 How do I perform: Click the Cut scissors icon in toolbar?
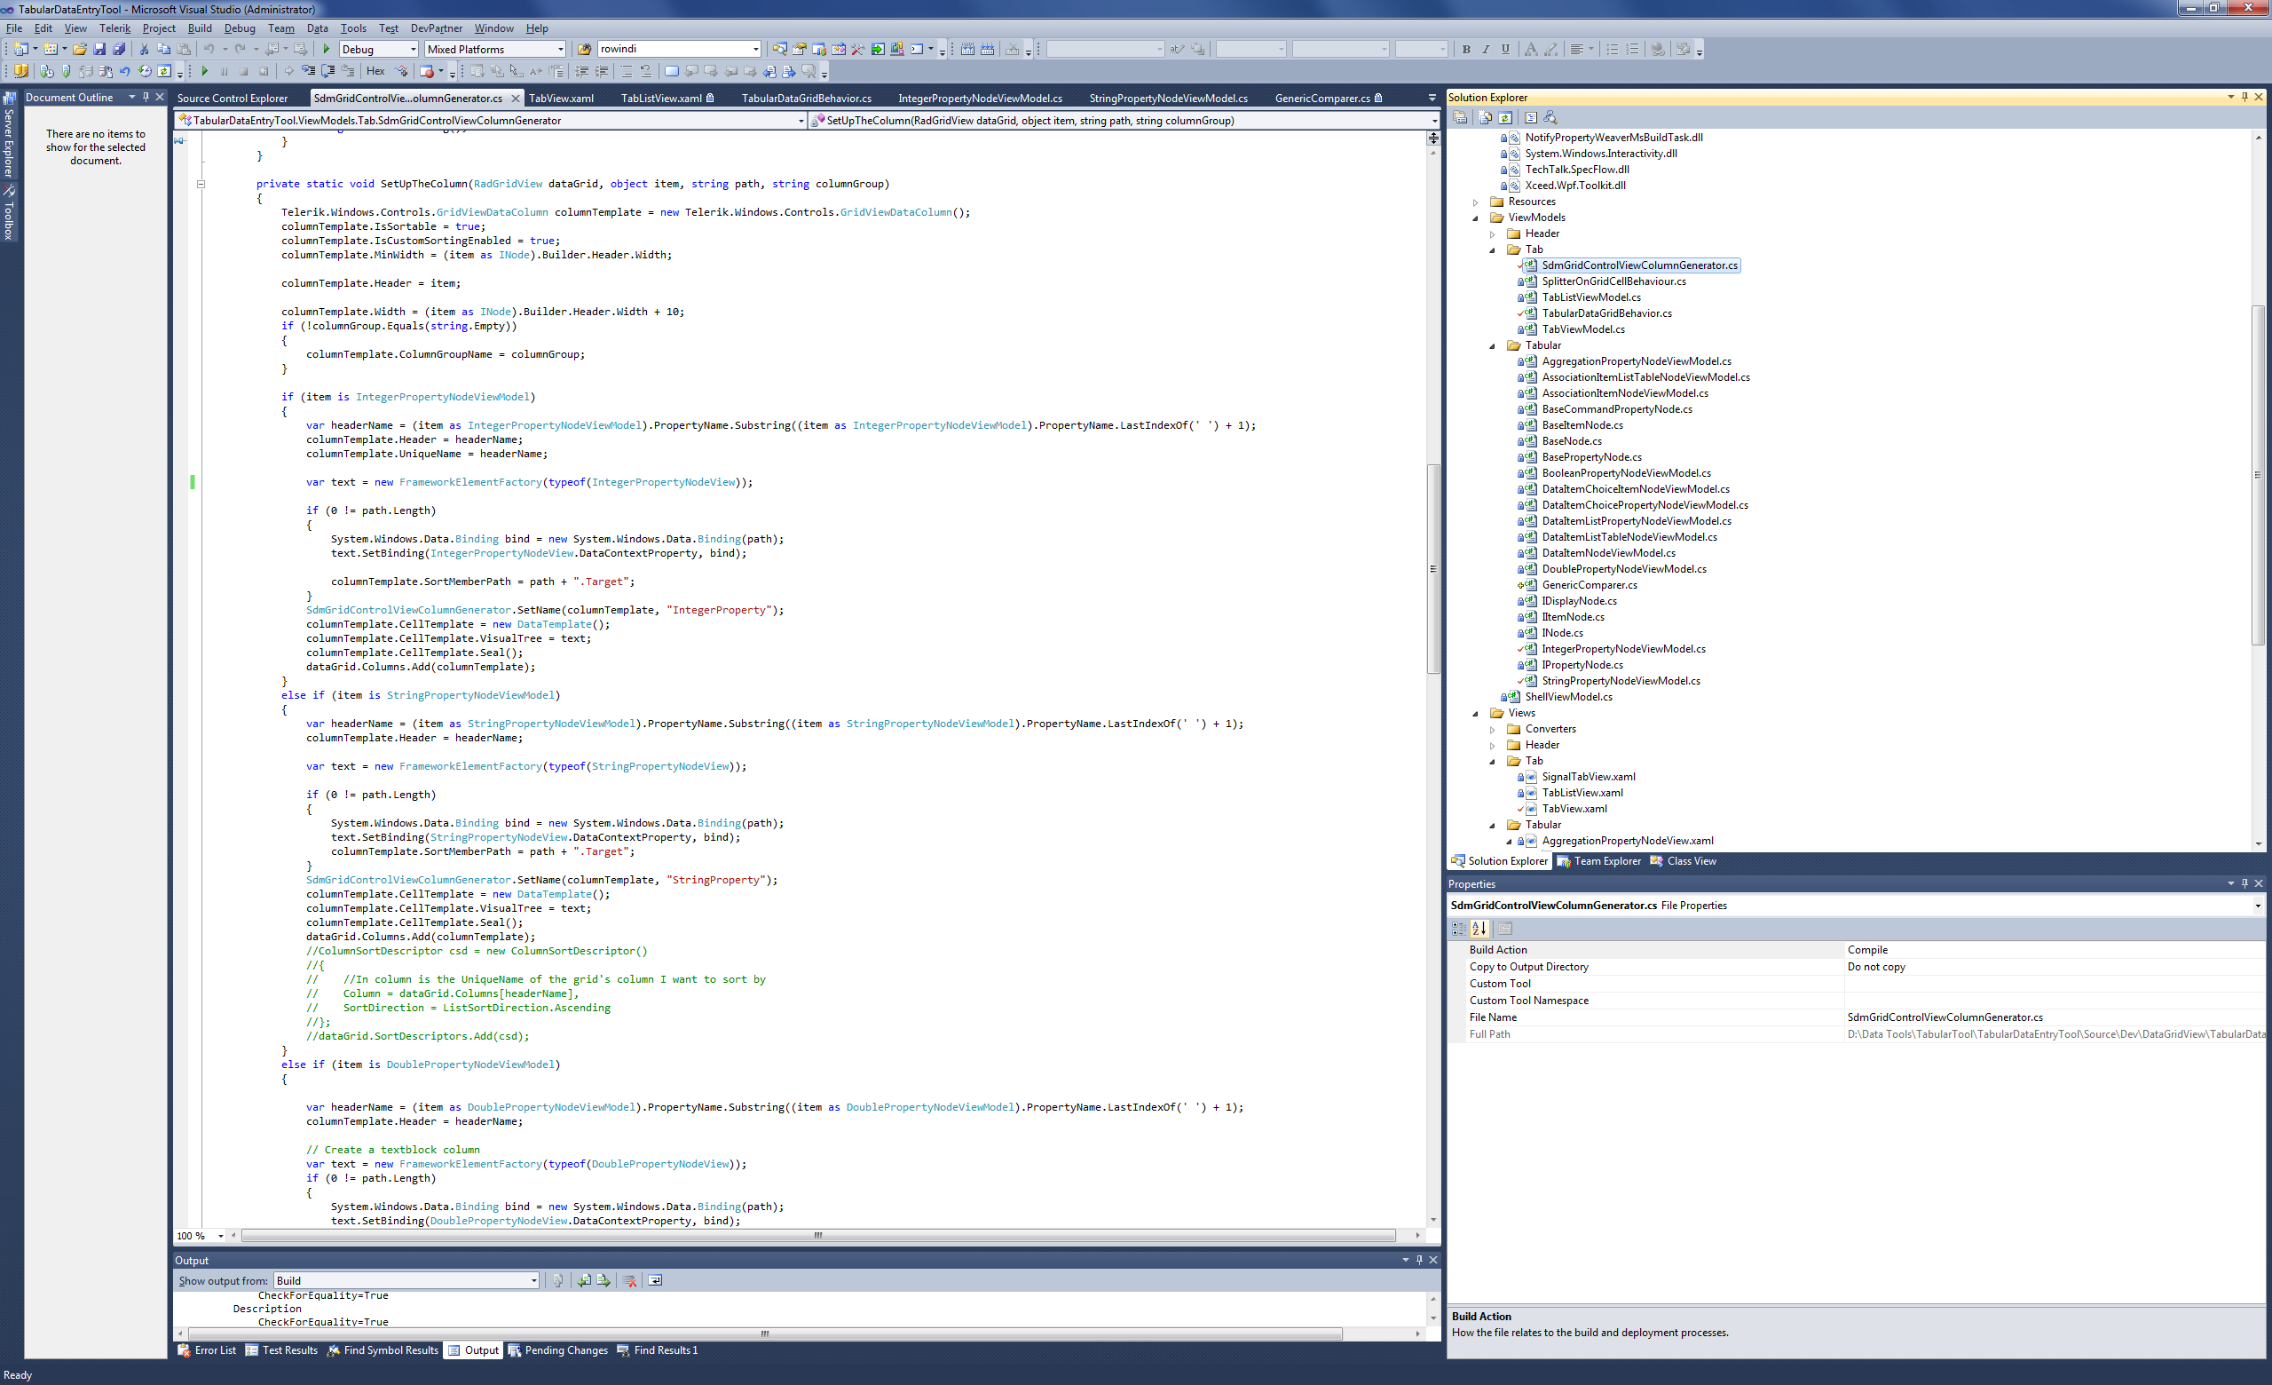[144, 49]
